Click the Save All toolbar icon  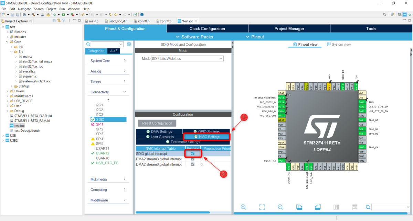[17, 15]
